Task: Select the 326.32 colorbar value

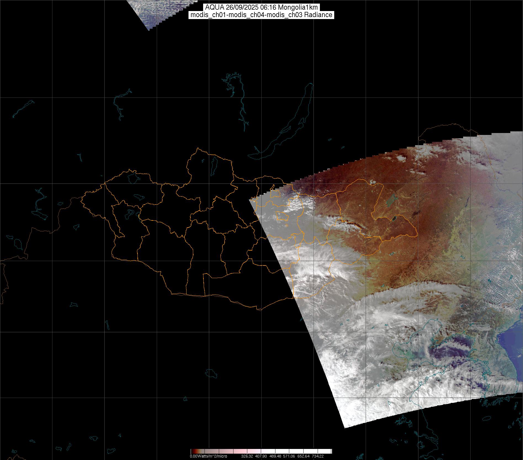Action: [x=247, y=456]
